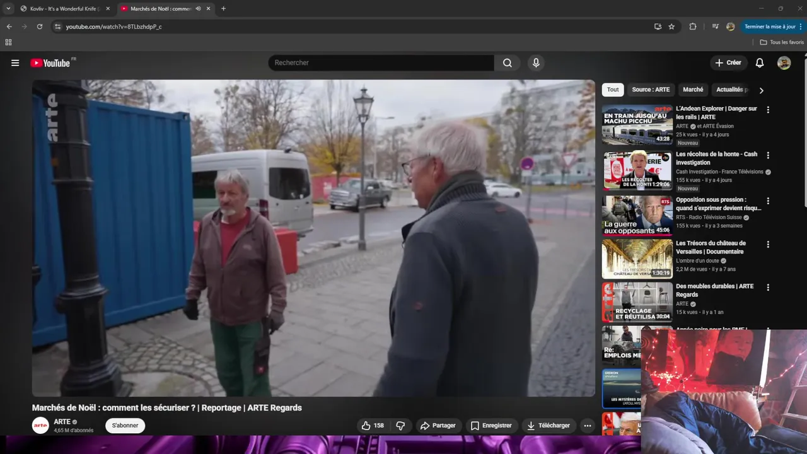Open the notifications bell
Viewport: 807px width, 454px height.
(760, 63)
